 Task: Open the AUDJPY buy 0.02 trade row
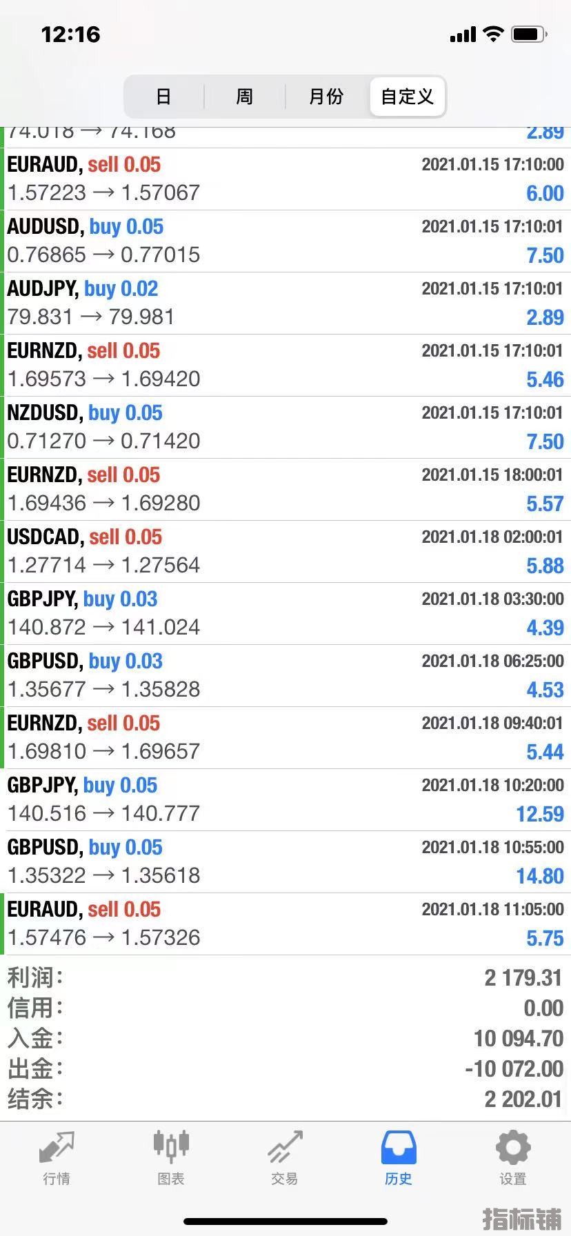[285, 303]
